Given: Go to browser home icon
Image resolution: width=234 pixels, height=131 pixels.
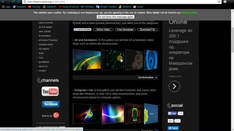Looking at the screenshot, I should 19,1.
